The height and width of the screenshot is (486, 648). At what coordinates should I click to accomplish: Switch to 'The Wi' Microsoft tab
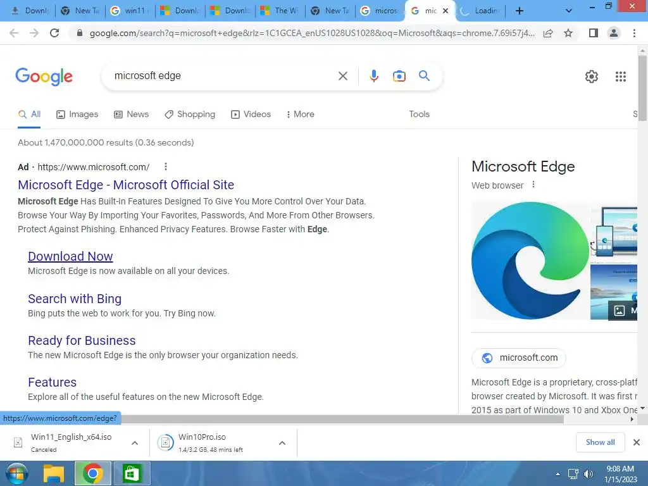pyautogui.click(x=280, y=11)
